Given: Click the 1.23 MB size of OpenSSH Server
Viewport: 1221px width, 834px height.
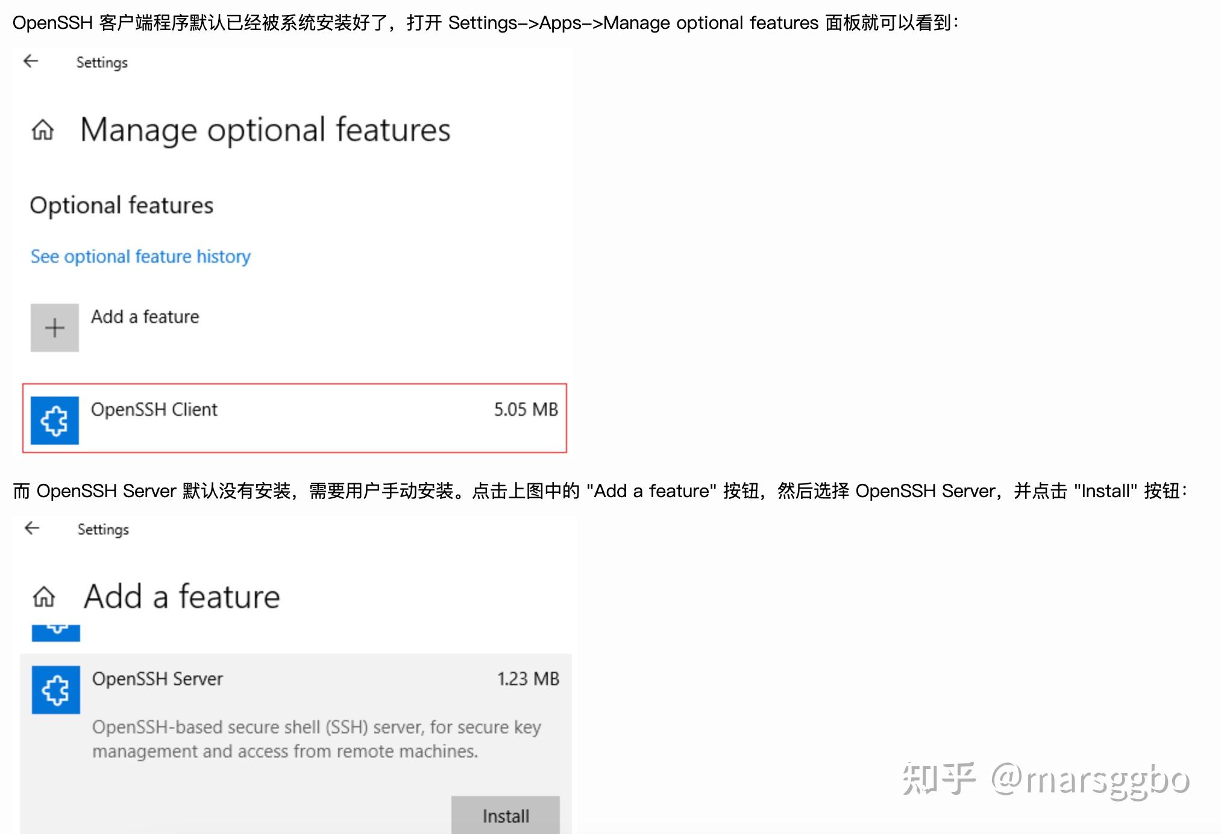Looking at the screenshot, I should coord(528,679).
